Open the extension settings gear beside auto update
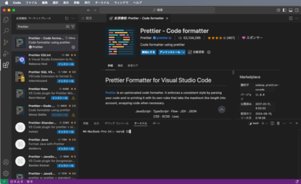The width and height of the screenshot is (301, 184). (x=209, y=52)
